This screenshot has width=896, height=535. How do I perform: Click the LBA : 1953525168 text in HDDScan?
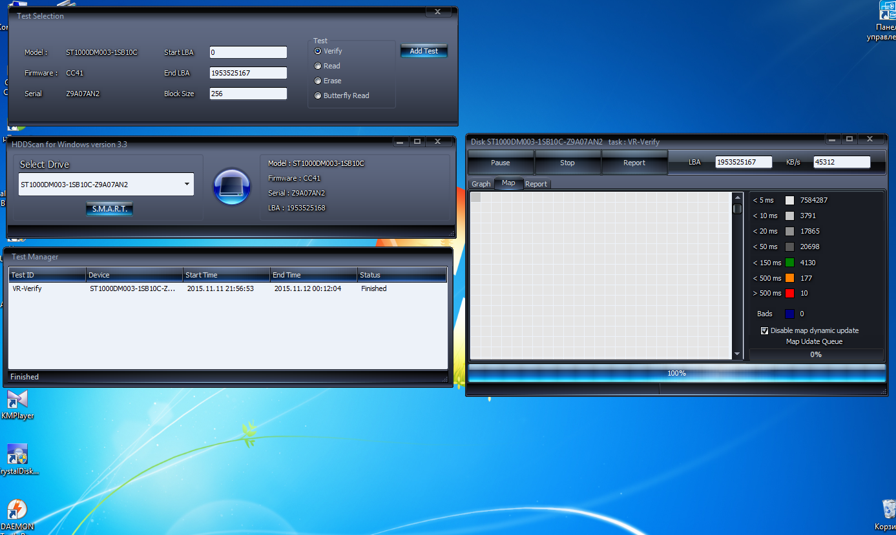(x=297, y=208)
